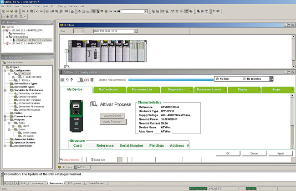Screen dimensions: 296x191
Task: Click the disconnected device connection icon
Action: coord(86,80)
